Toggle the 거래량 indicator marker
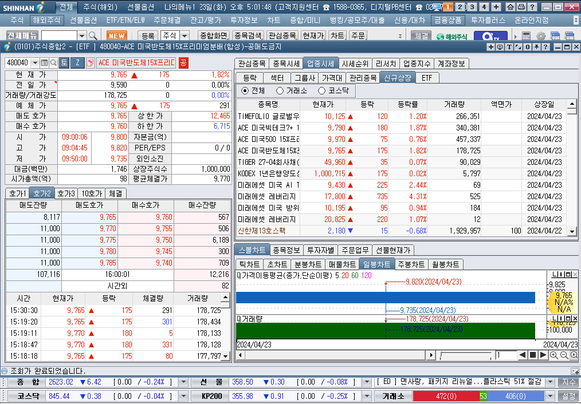The image size is (581, 404). pos(239,319)
